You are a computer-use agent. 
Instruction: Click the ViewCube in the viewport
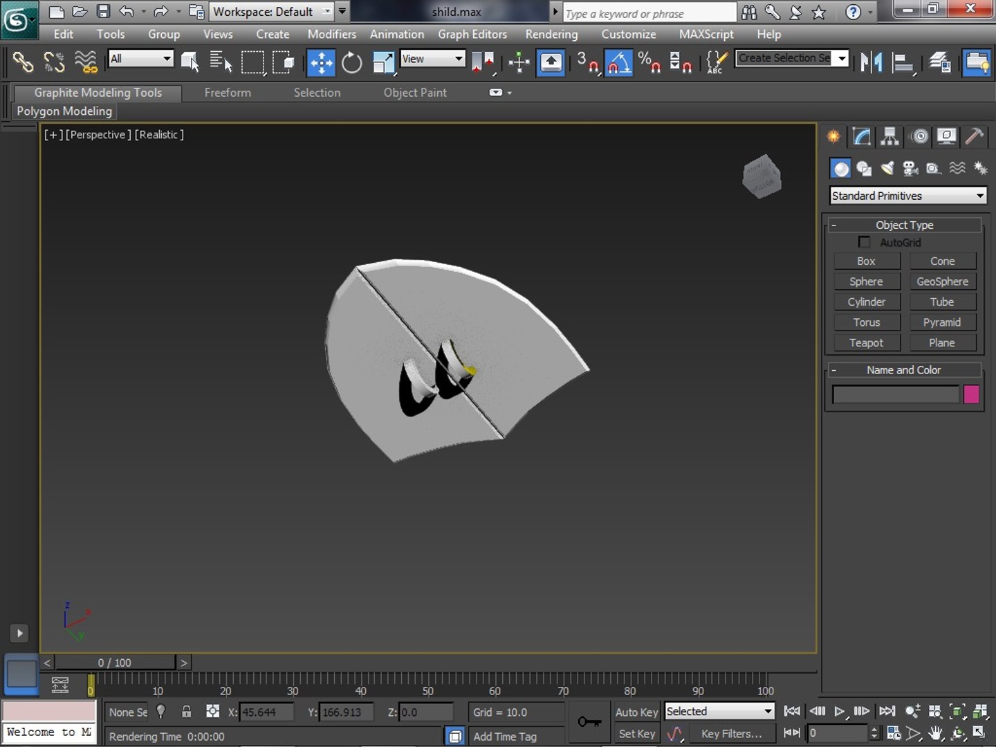pos(762,176)
